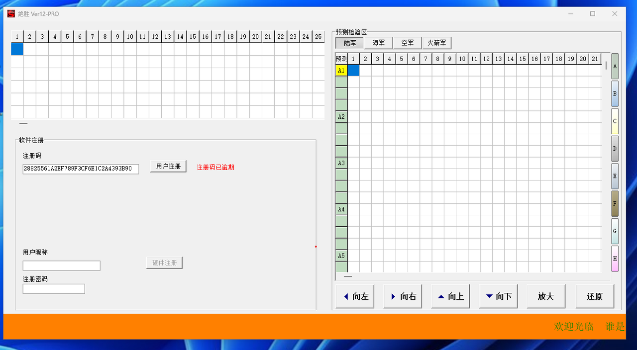Select the A5 row header
Image resolution: width=637 pixels, height=350 pixels.
[341, 256]
